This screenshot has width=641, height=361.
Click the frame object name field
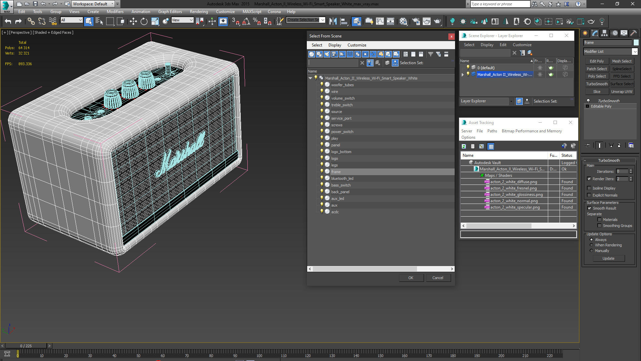pyautogui.click(x=608, y=42)
